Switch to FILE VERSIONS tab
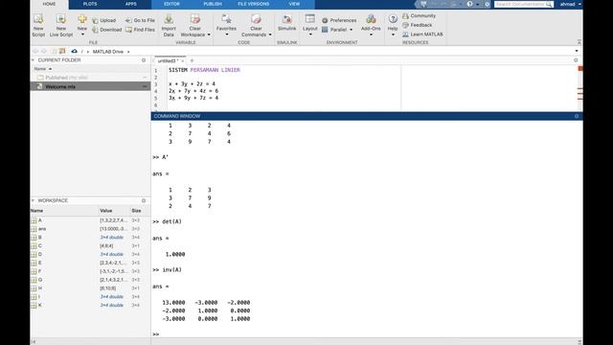 [253, 4]
